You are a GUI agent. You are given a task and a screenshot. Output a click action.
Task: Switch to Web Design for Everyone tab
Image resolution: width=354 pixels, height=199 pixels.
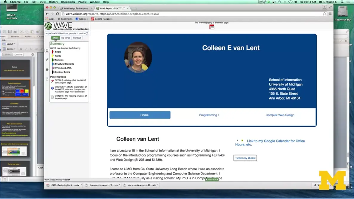(75, 8)
